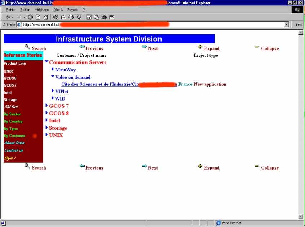Collapse the Communication Servers category
The image size is (305, 227).
tap(47, 61)
